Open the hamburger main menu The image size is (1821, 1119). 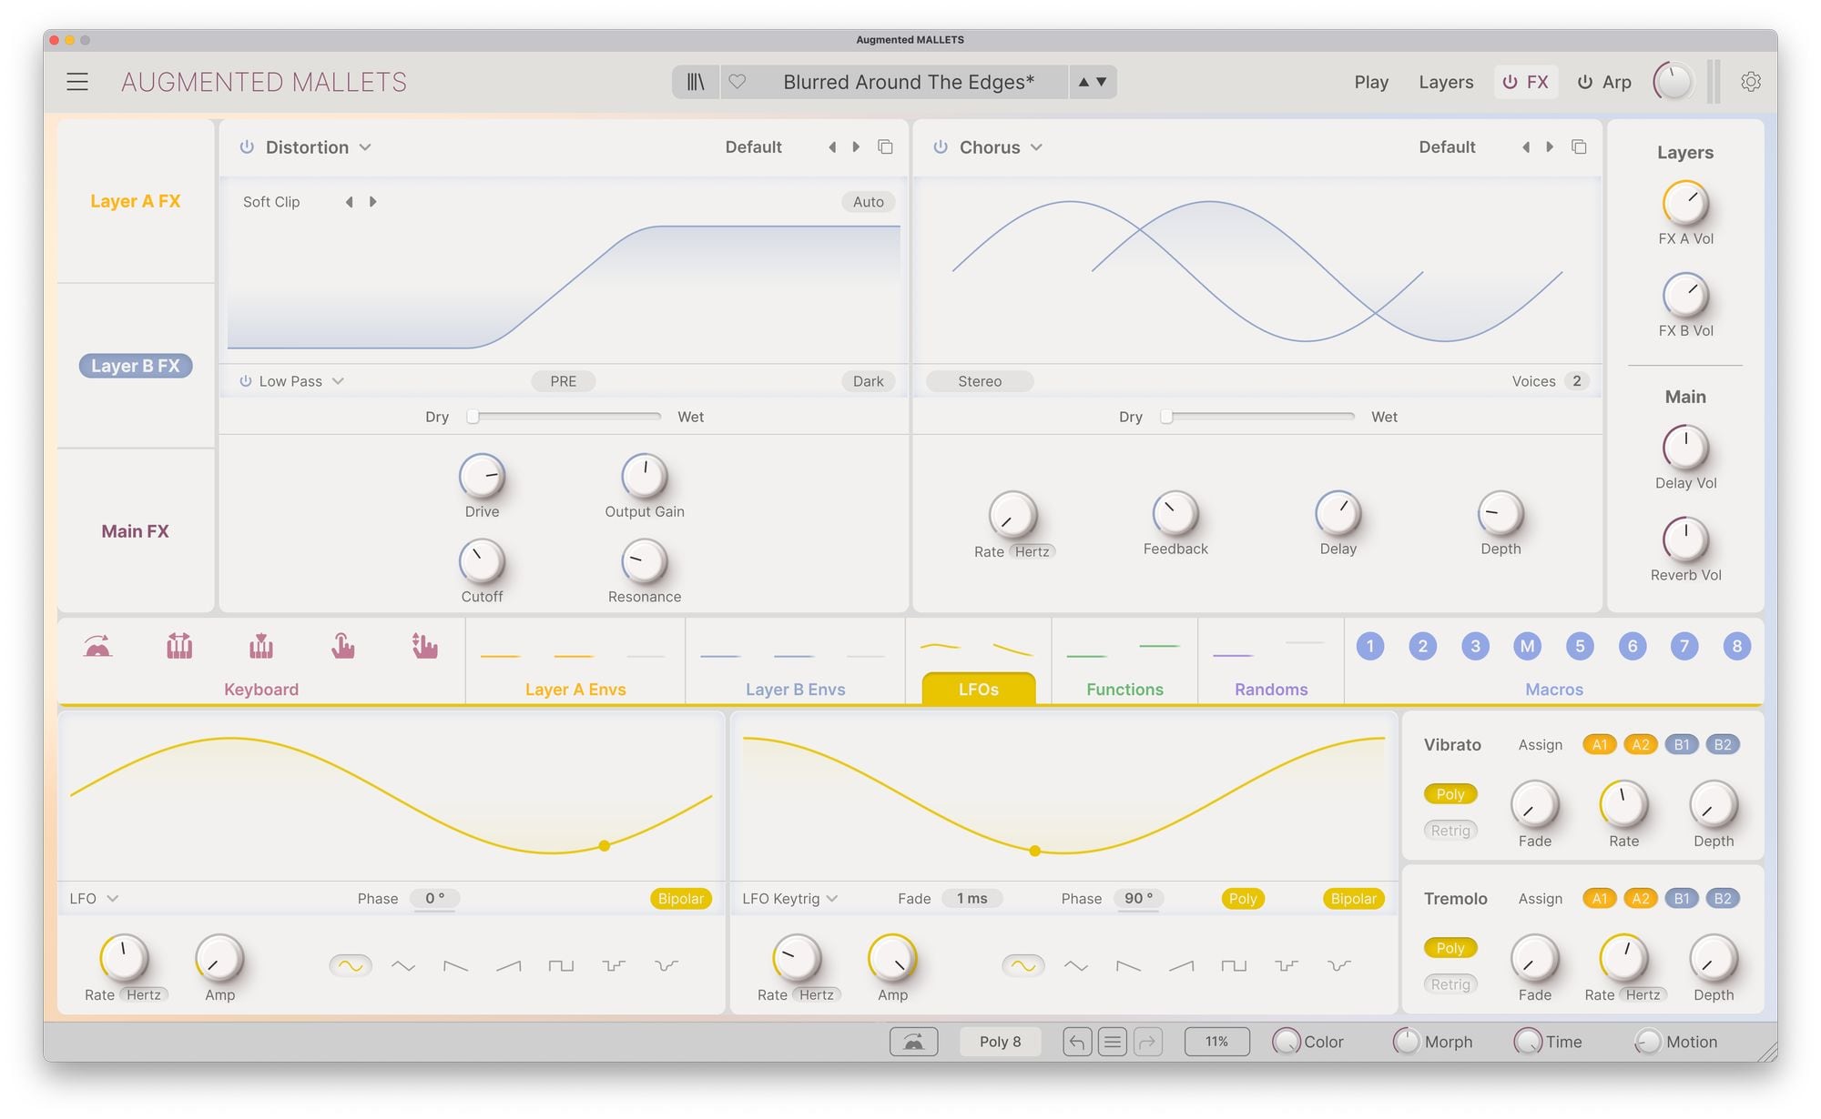(77, 82)
